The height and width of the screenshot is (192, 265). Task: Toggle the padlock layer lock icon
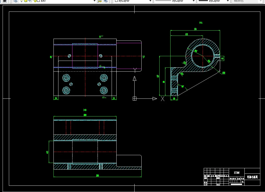(35, 1)
